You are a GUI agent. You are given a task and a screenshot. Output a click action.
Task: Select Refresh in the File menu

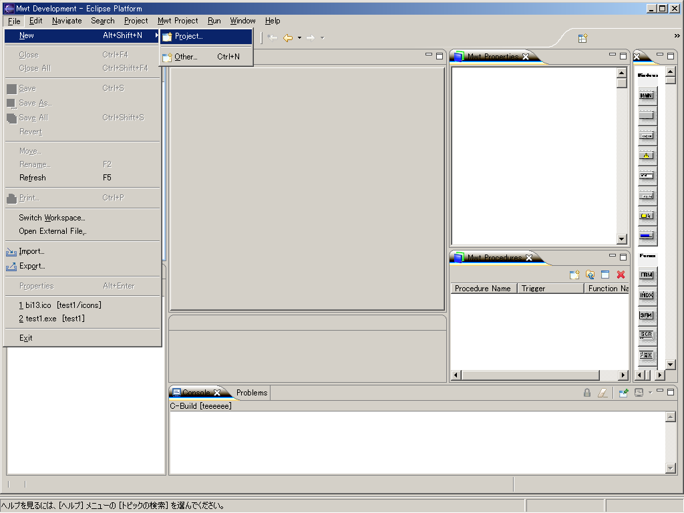(82, 178)
